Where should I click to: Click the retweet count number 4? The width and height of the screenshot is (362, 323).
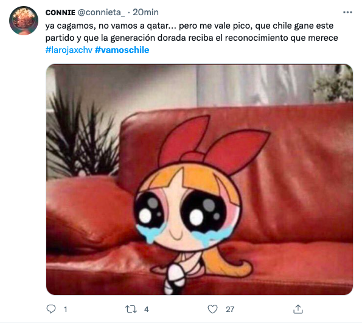pyautogui.click(x=147, y=310)
